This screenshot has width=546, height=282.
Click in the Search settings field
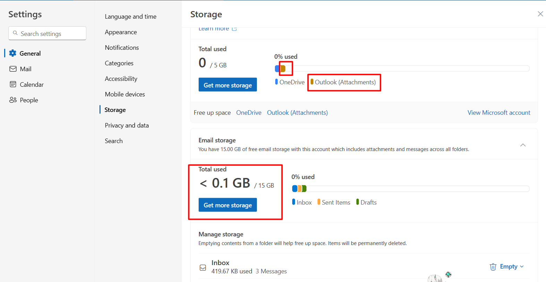click(47, 33)
